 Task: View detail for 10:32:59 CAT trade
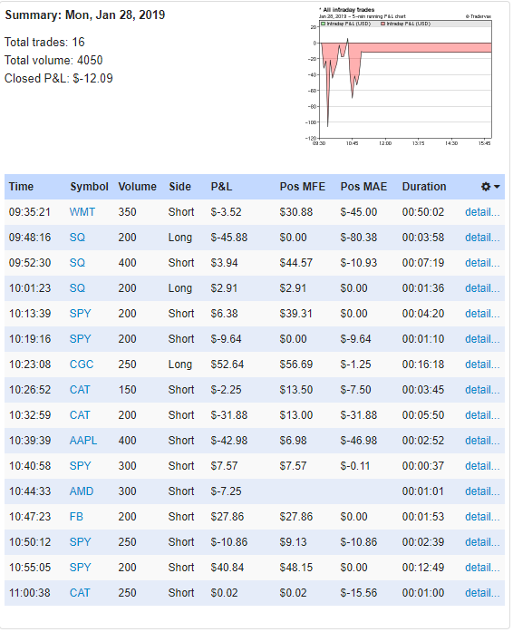[x=482, y=415]
